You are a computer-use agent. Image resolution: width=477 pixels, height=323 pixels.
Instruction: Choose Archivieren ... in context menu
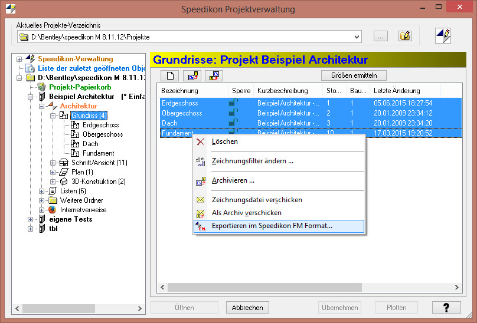pyautogui.click(x=279, y=180)
